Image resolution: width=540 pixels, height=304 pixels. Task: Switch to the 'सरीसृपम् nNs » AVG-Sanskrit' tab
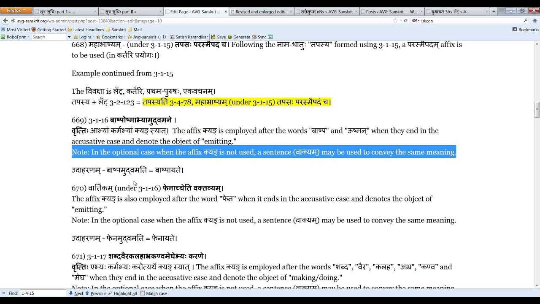(327, 12)
